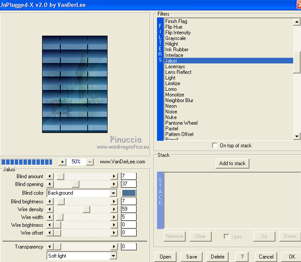This screenshot has height=262, width=301.
Task: Click the Clear stack button
Action: (x=200, y=236)
